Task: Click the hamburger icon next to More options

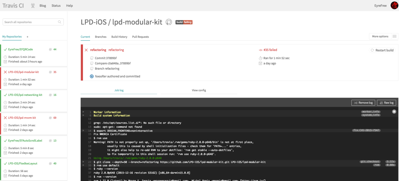Action: coord(394,36)
